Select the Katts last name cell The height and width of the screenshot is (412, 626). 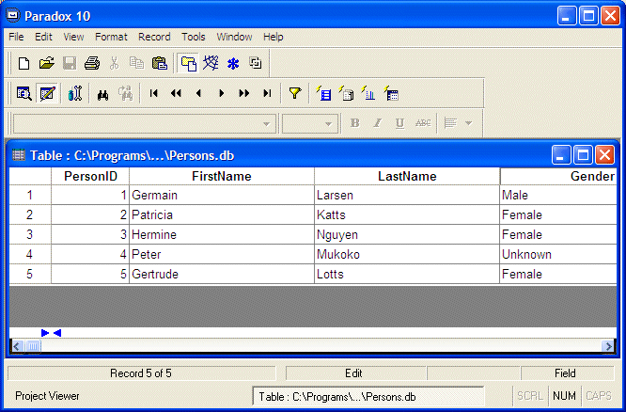point(407,215)
